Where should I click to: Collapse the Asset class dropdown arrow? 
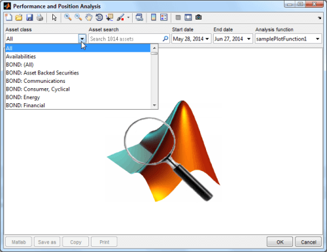(x=82, y=39)
